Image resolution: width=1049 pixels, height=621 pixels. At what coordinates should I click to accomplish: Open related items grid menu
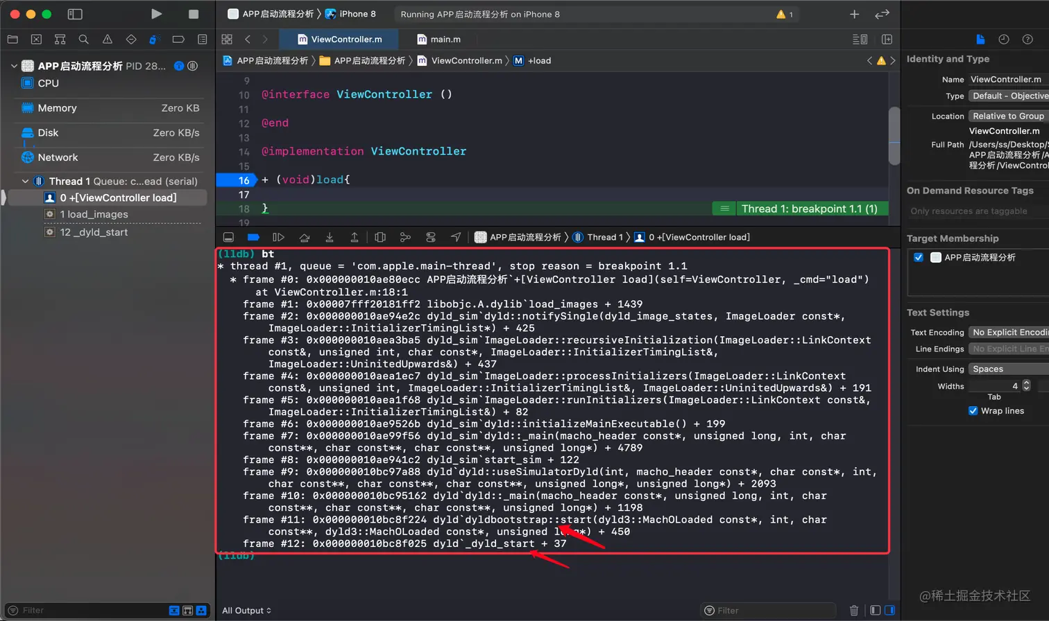[227, 40]
